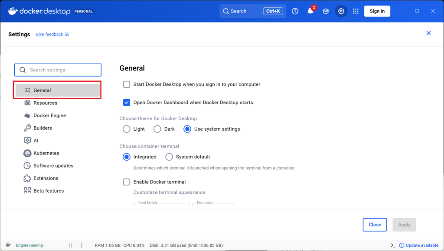Open the Docker Engine settings section

pyautogui.click(x=58, y=115)
